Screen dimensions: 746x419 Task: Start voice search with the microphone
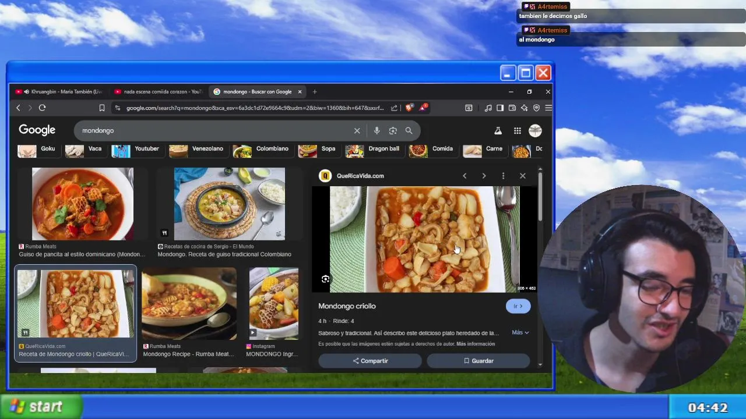click(376, 131)
